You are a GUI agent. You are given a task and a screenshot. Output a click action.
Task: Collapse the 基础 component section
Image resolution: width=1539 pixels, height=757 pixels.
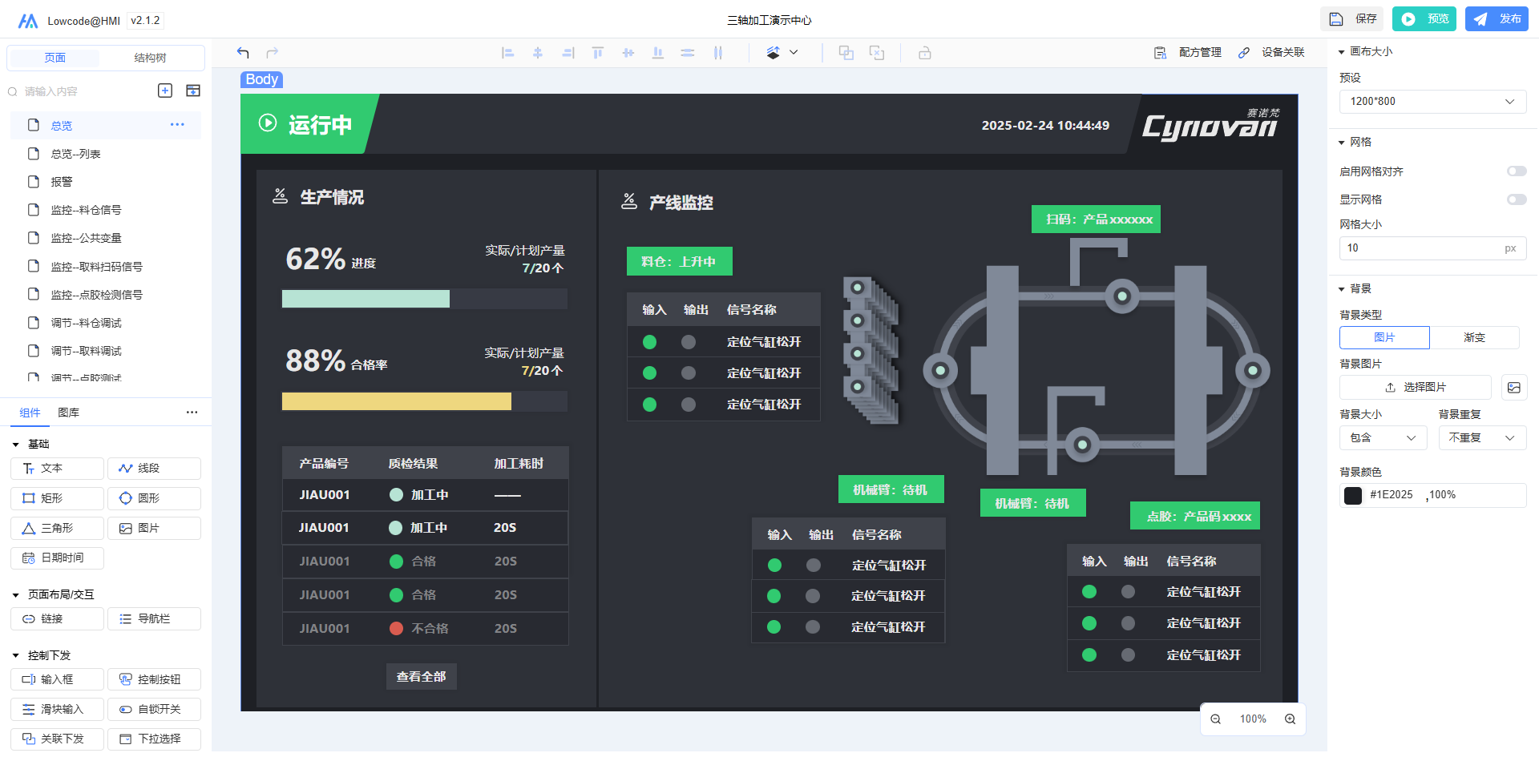(16, 445)
